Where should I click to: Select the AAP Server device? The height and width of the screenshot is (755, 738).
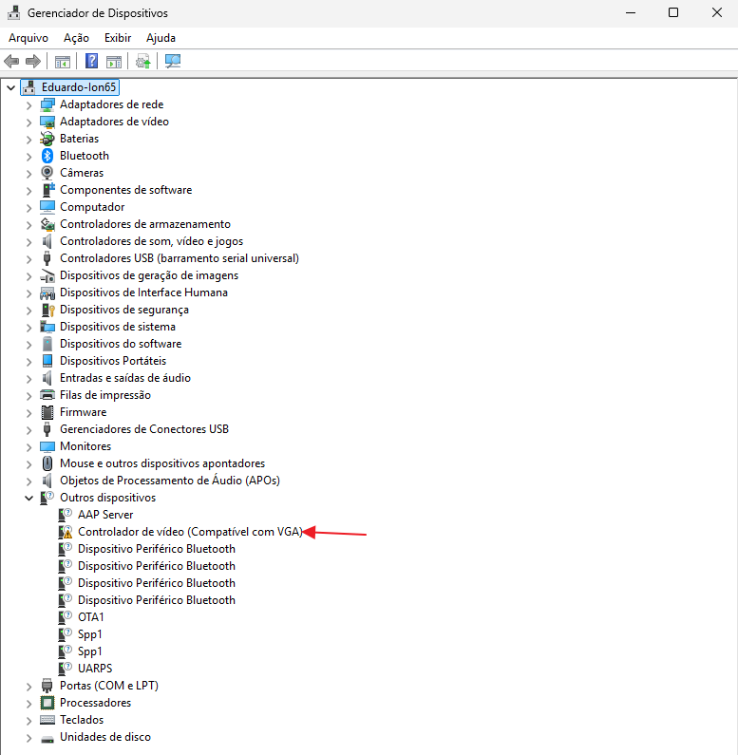coord(105,515)
